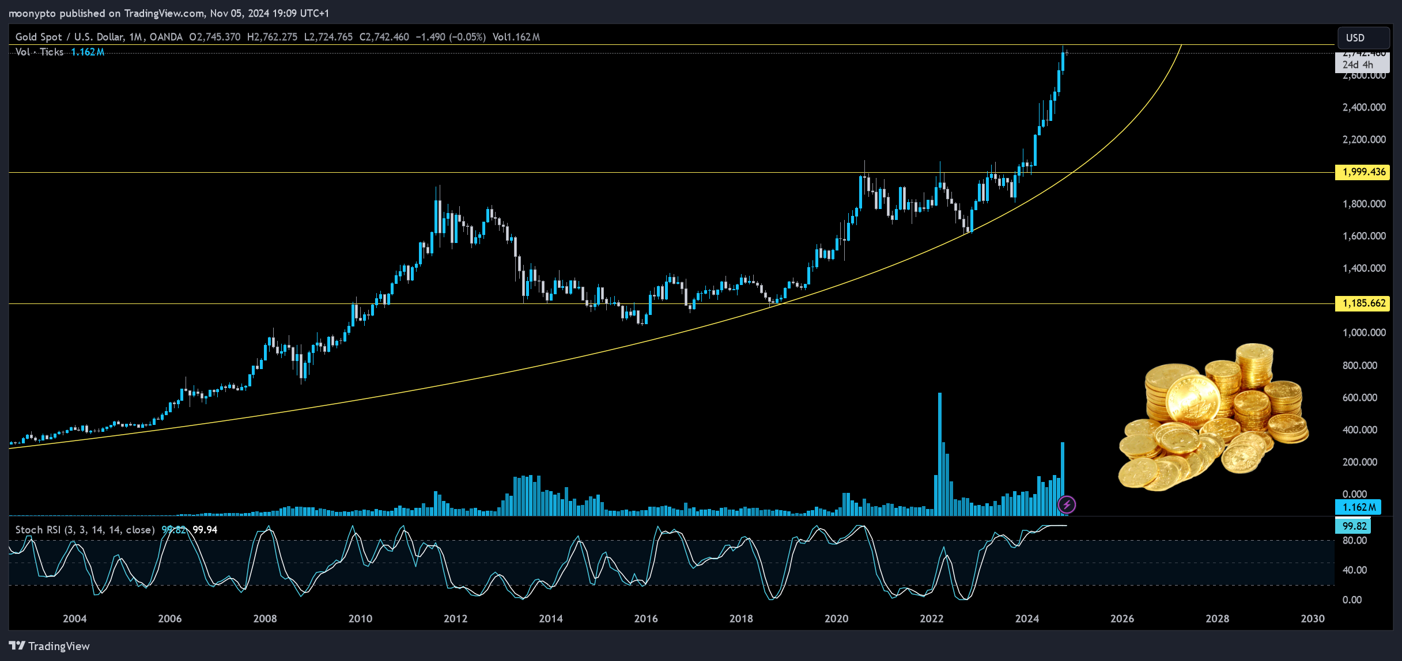This screenshot has width=1402, height=661.
Task: Click the 2,400.000 price axis label
Action: coord(1364,107)
